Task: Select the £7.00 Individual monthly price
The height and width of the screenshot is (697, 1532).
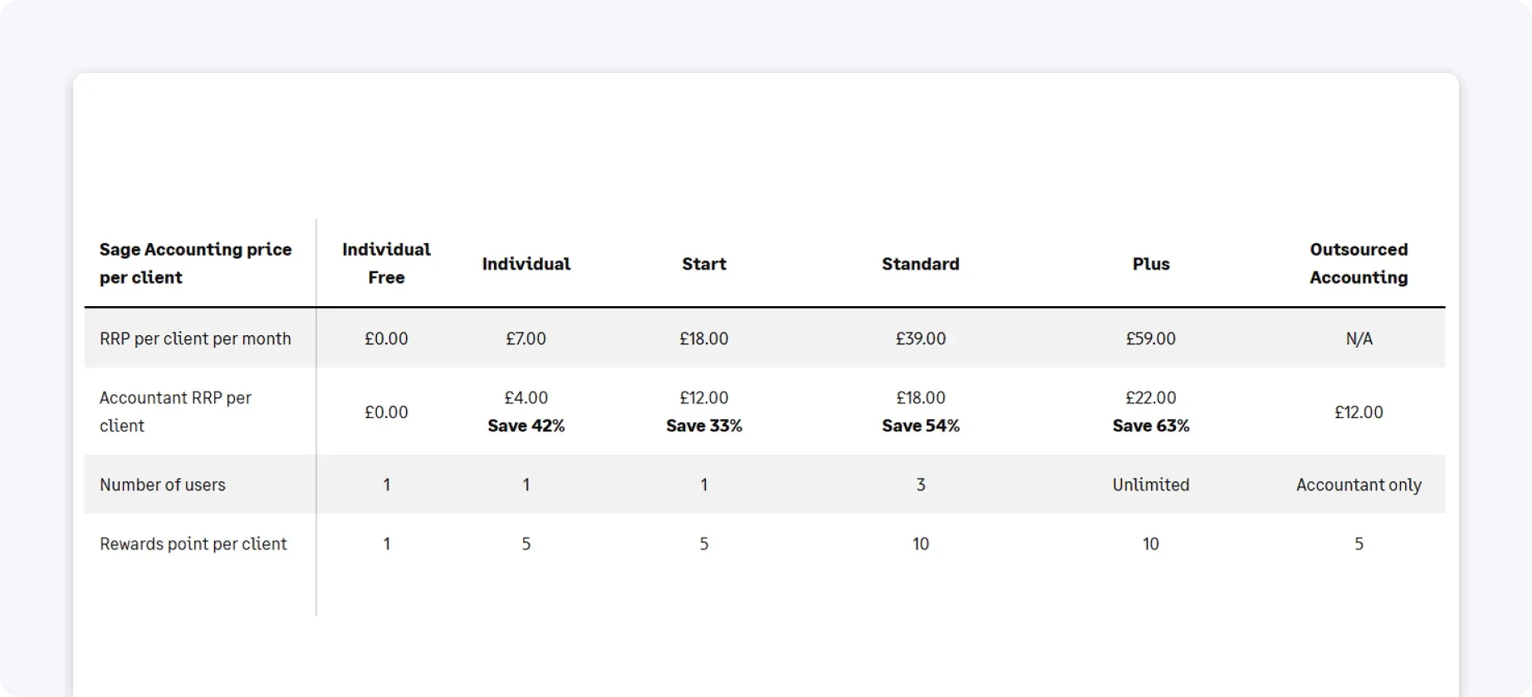Action: (526, 339)
